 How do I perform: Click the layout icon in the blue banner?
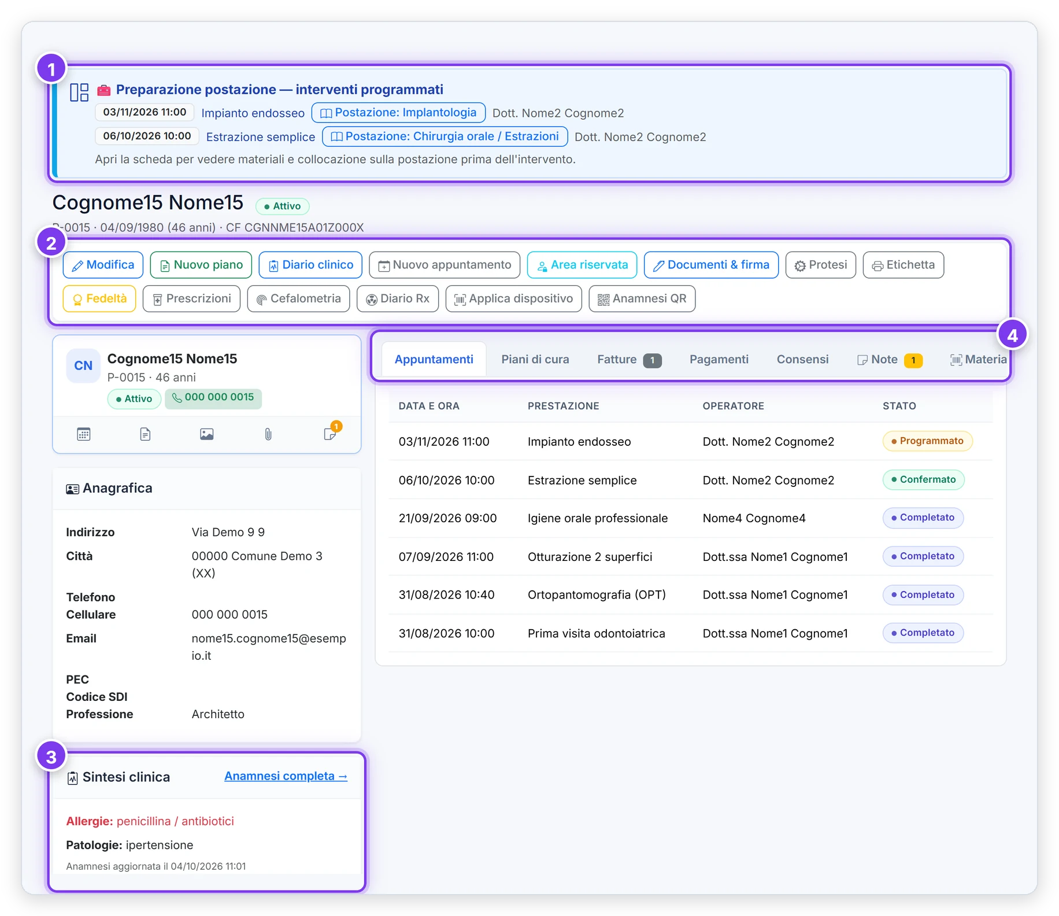pos(79,92)
